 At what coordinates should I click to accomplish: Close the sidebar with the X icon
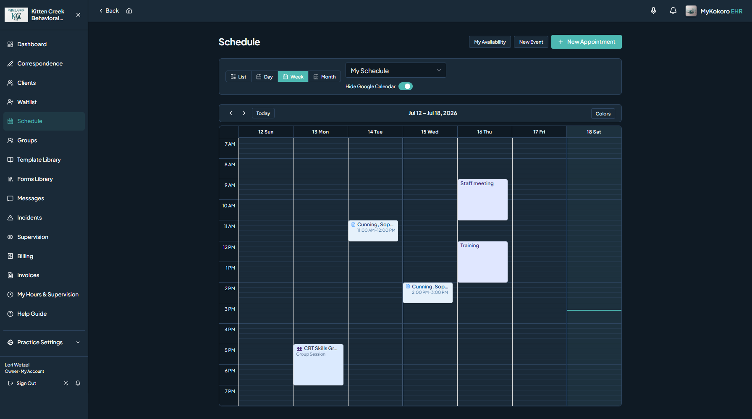click(x=78, y=15)
